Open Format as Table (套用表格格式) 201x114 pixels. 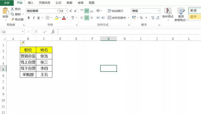(181, 14)
